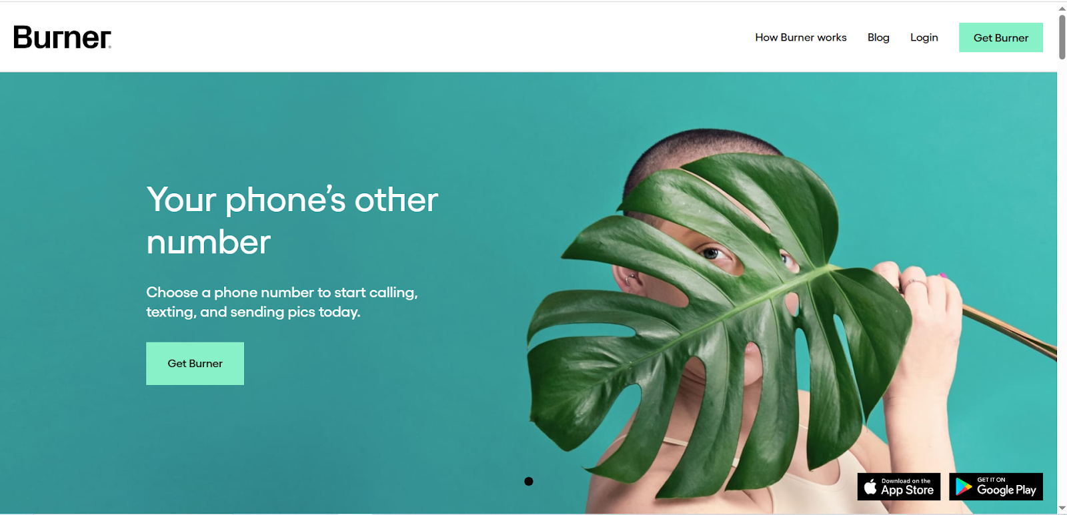Click the 'Choose a phone number' subheading text
The height and width of the screenshot is (515, 1067).
point(282,302)
